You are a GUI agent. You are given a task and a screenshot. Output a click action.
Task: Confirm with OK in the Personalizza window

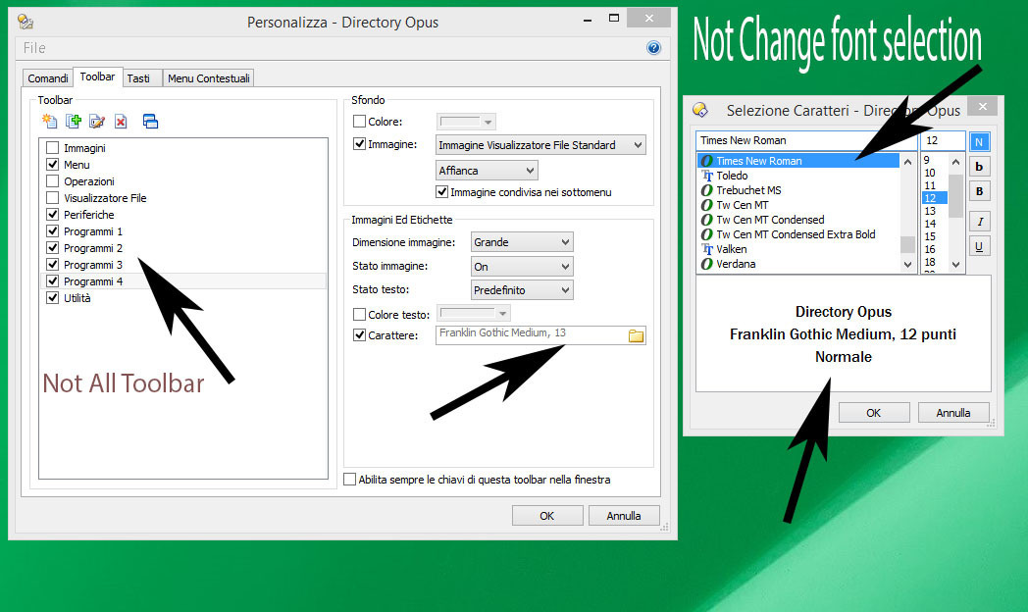click(546, 516)
